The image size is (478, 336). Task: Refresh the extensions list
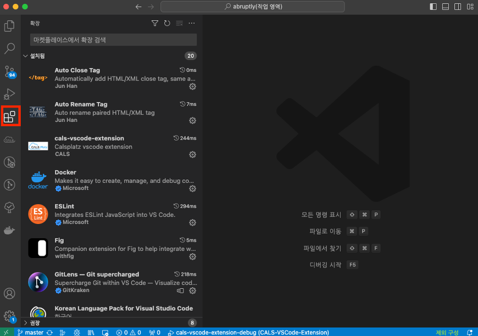coord(167,23)
